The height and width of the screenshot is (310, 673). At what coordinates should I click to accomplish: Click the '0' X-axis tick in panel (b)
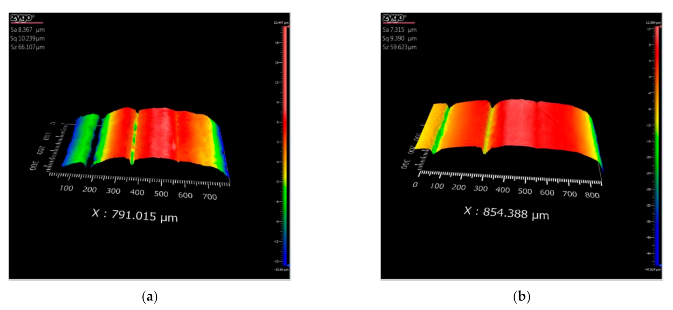coord(415,185)
